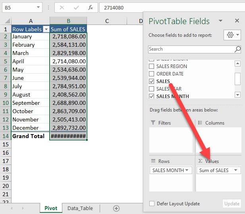Click the Grand Total label cell
The width and height of the screenshot is (245, 214).
pos(31,136)
